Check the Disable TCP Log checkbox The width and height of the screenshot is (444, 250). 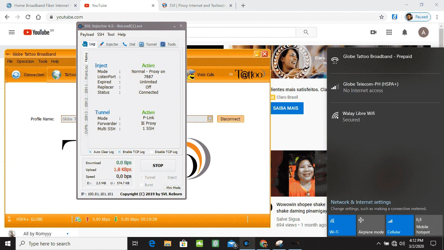151,152
